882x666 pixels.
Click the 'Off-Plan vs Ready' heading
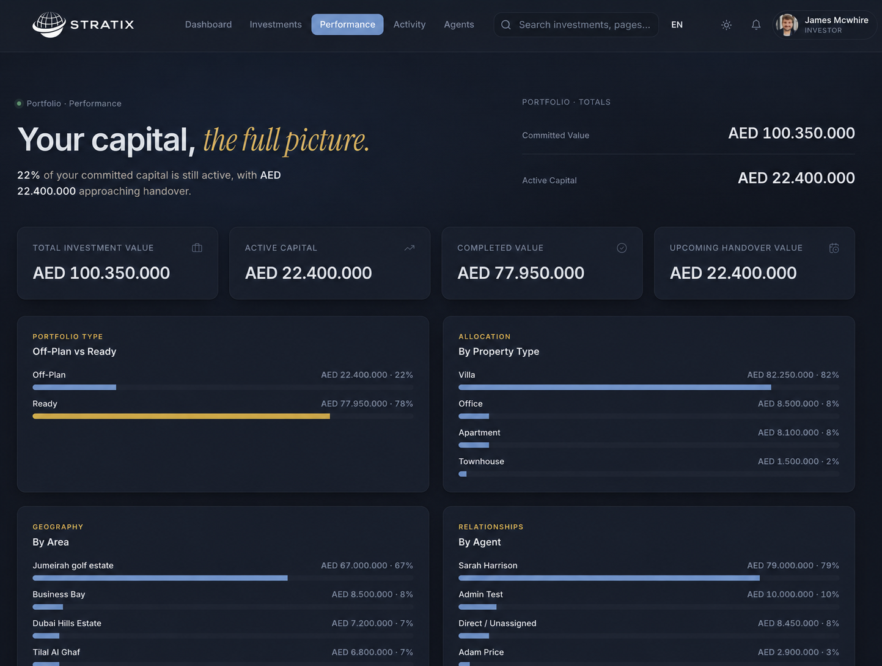click(75, 352)
